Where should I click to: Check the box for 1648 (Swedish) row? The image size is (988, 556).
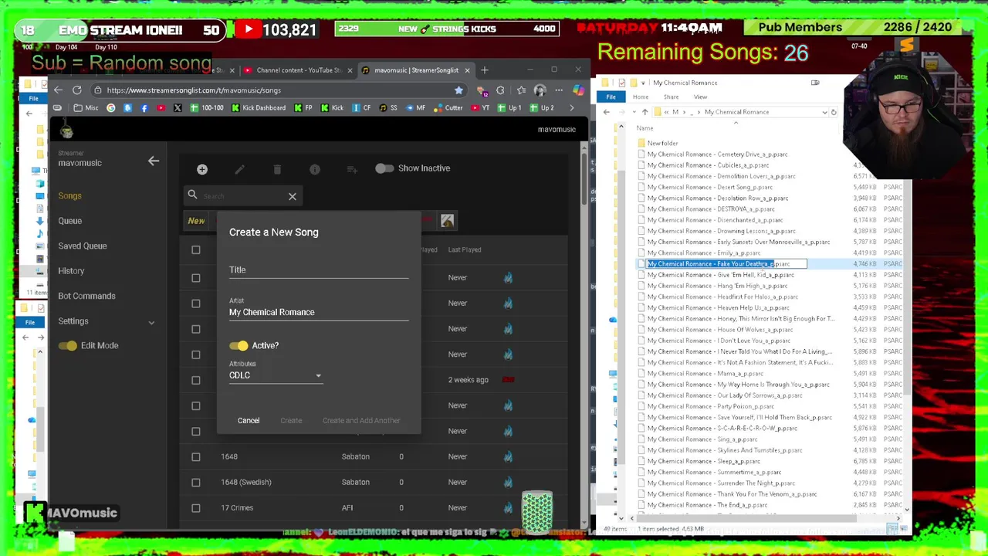[196, 482]
